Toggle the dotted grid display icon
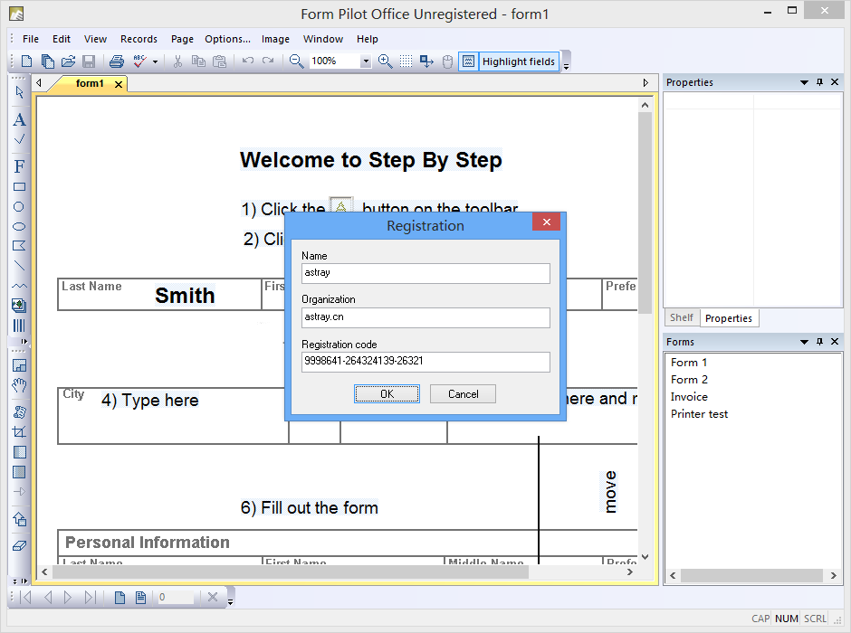The height and width of the screenshot is (633, 851). 406,61
